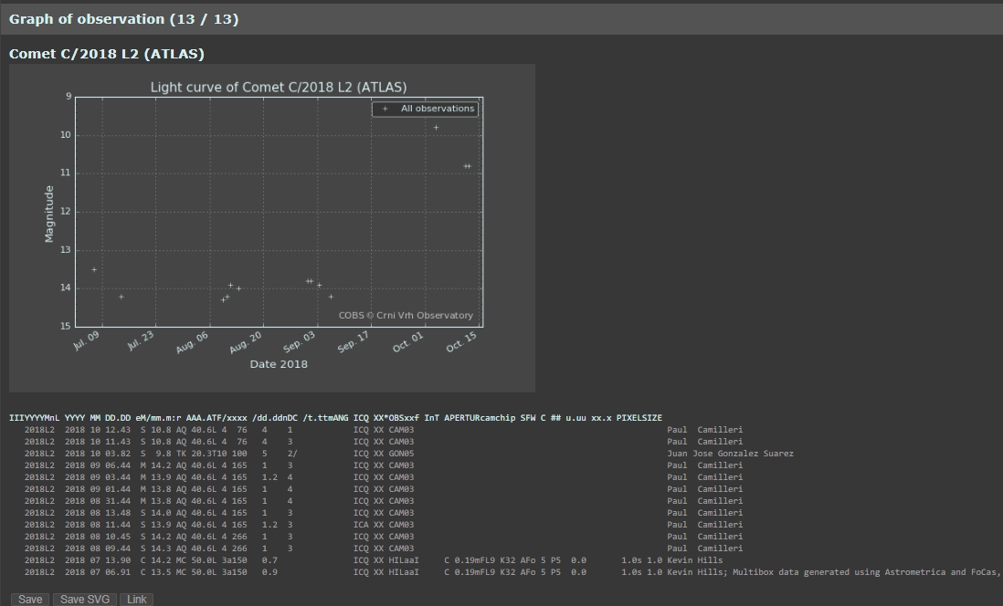Click the ICQ column format header line
Viewport: 1003px width, 606px height.
click(x=335, y=418)
